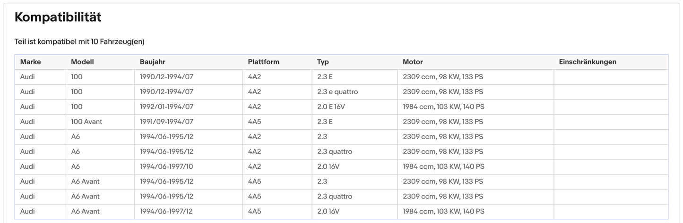Select the 1994/06-1997/10 build year cell
Image resolution: width=683 pixels, height=223 pixels.
click(166, 166)
